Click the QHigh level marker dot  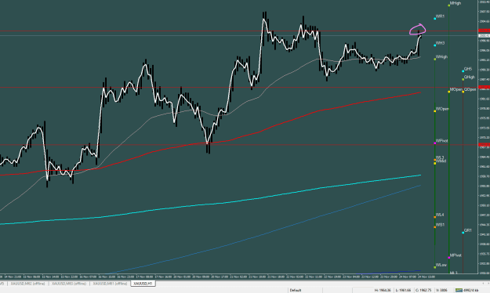(463, 79)
